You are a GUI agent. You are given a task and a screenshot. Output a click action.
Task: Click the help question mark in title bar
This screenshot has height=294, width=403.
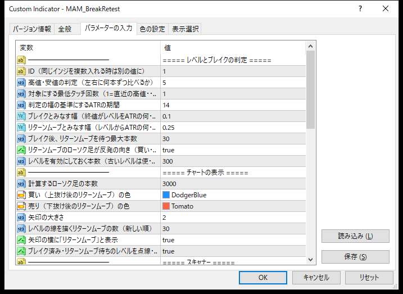[360, 9]
